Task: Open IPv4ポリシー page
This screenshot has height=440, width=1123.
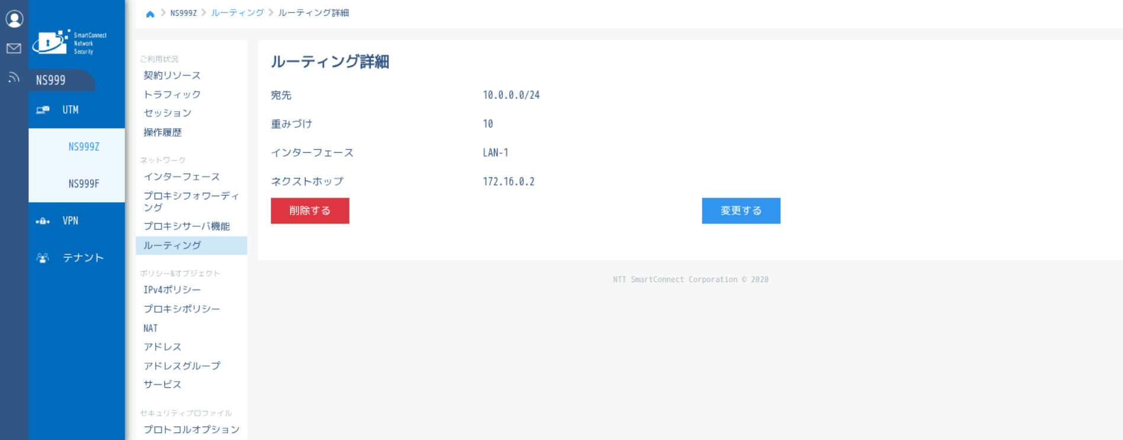Action: (x=172, y=290)
